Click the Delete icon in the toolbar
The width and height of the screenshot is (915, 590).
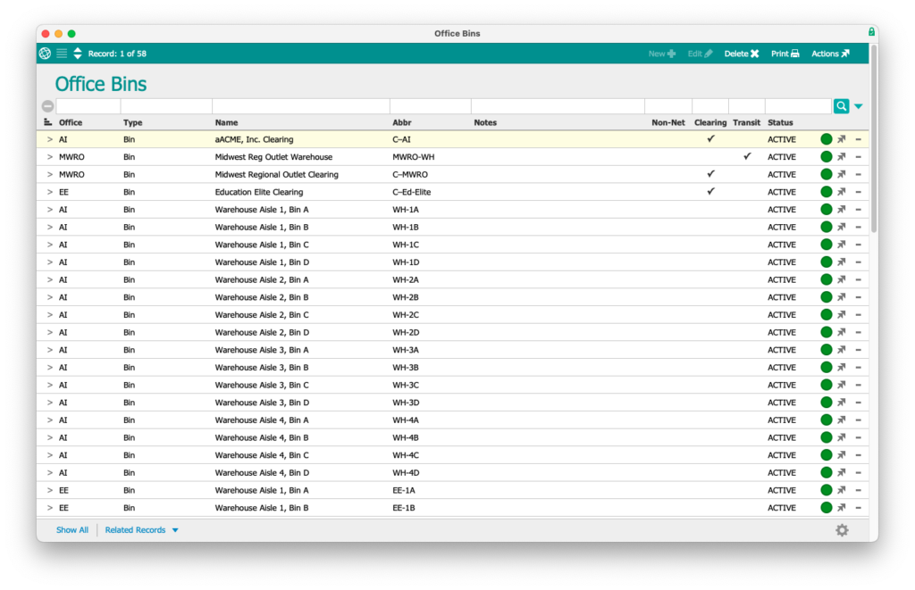[x=741, y=53]
